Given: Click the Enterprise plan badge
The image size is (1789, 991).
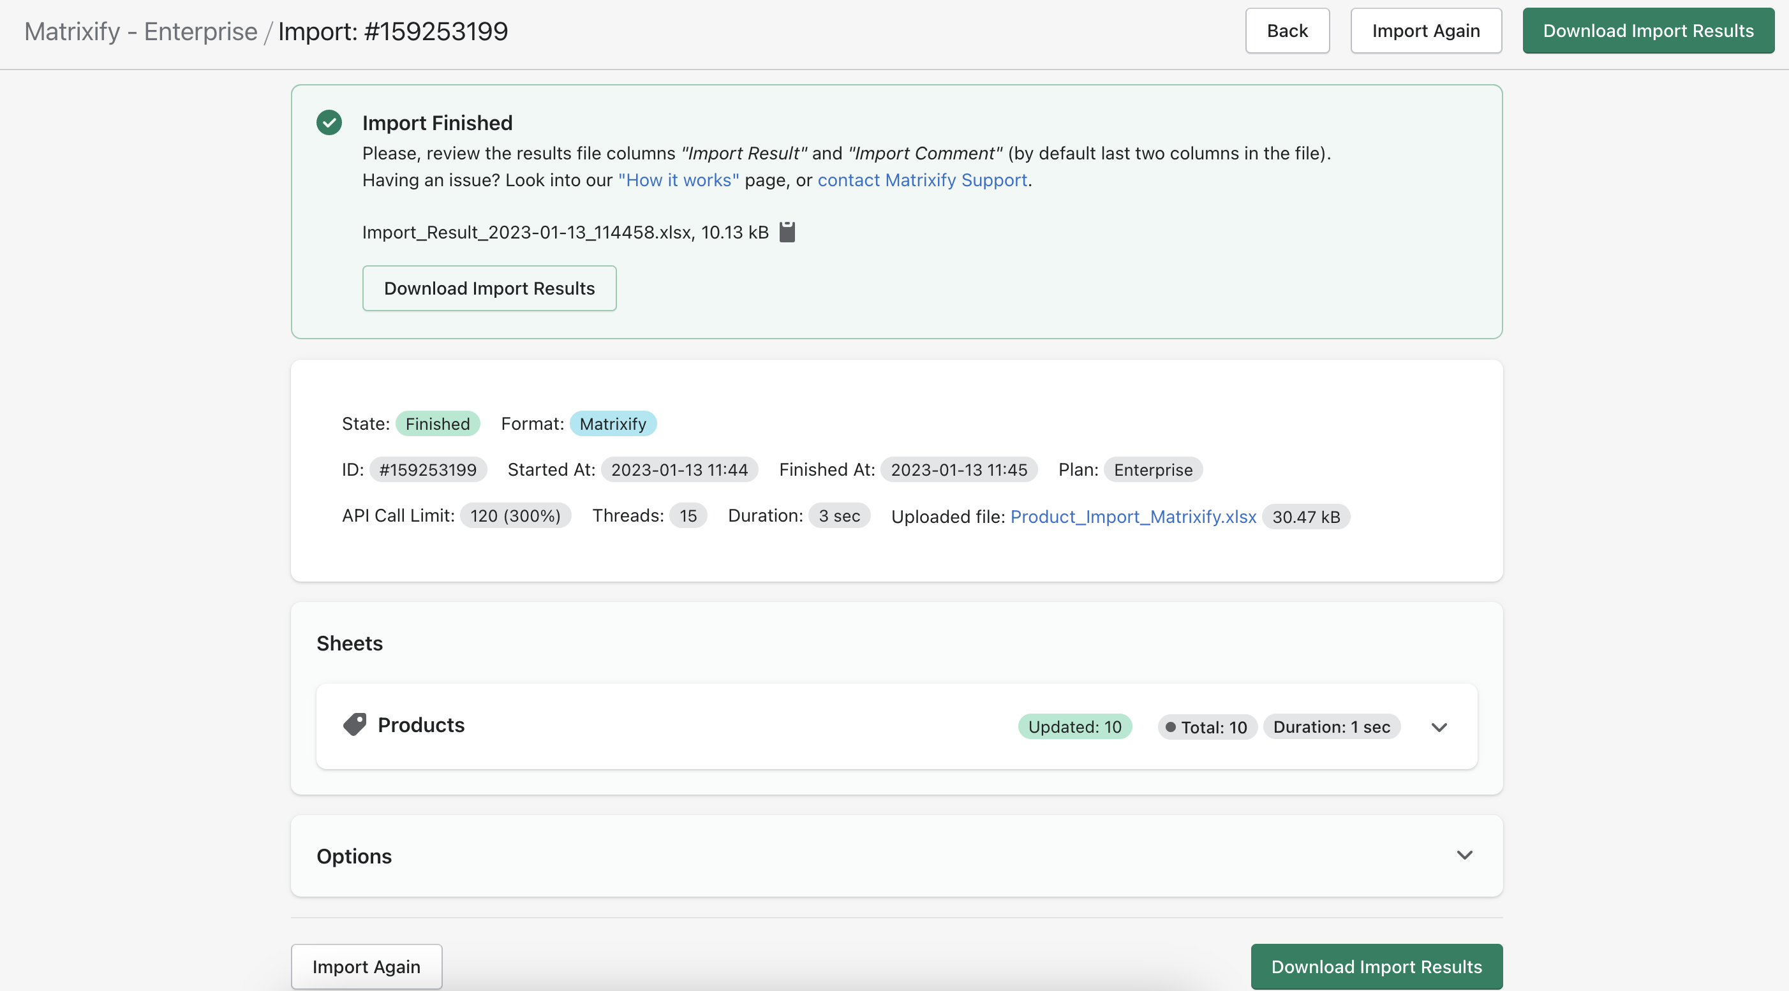Looking at the screenshot, I should 1153,469.
